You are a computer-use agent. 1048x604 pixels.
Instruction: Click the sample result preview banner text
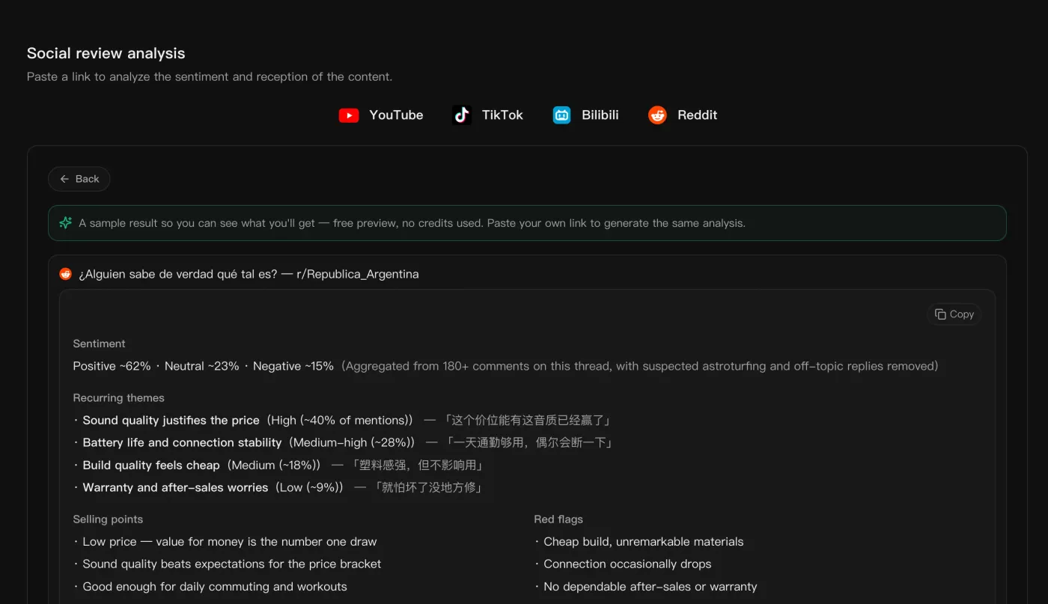coord(412,223)
